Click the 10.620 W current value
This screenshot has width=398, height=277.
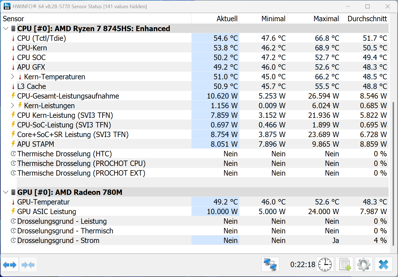coord(222,96)
